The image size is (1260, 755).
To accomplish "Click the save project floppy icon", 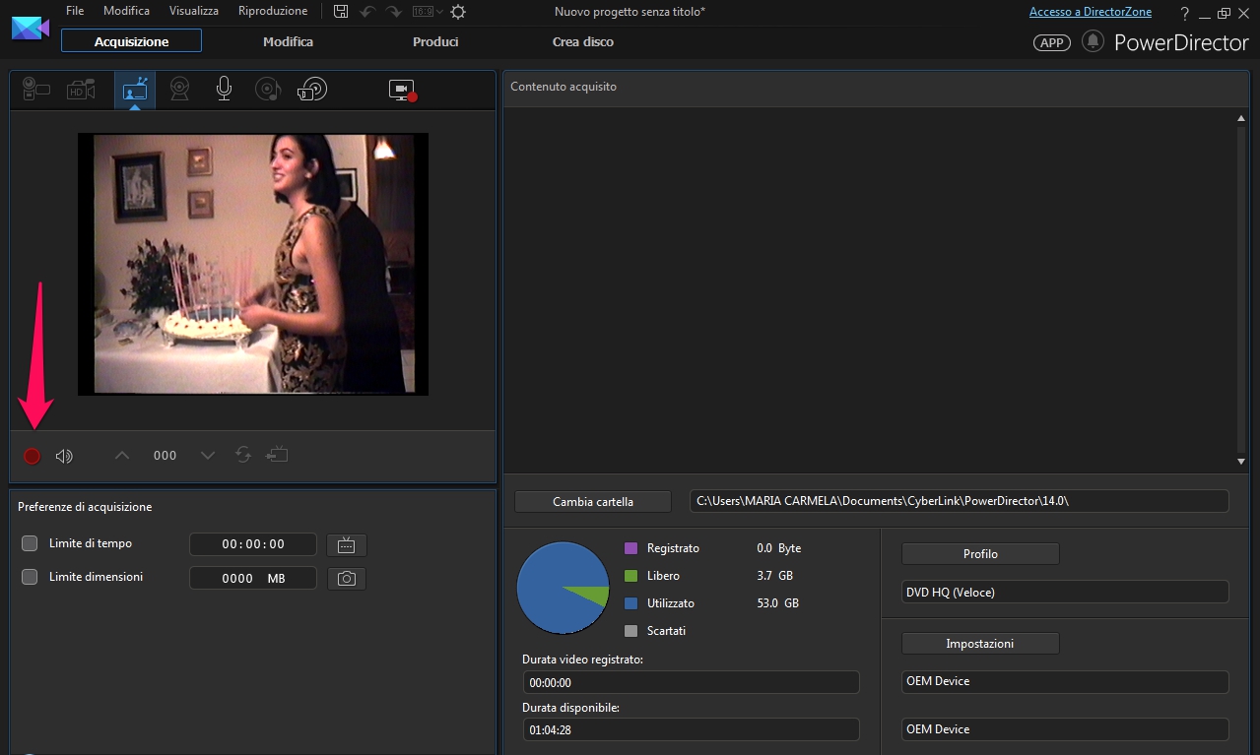I will [341, 12].
